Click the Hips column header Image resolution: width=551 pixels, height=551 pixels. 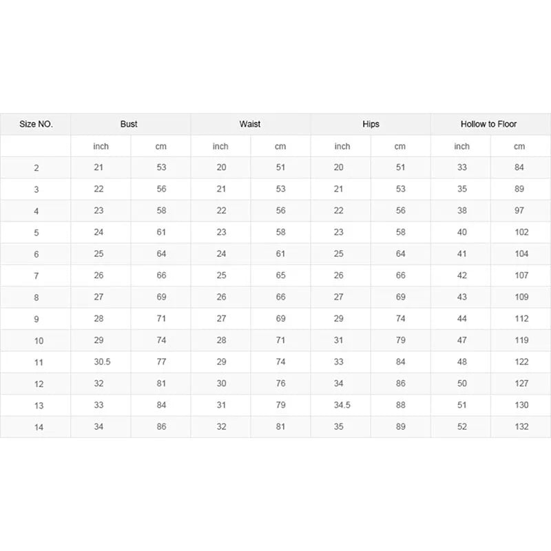[x=371, y=124]
